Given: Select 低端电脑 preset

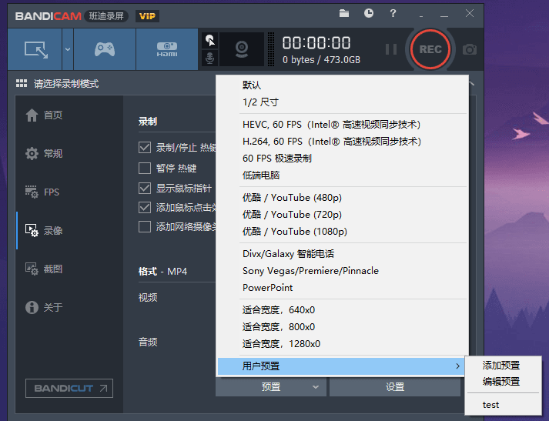Looking at the screenshot, I should click(x=342, y=175).
